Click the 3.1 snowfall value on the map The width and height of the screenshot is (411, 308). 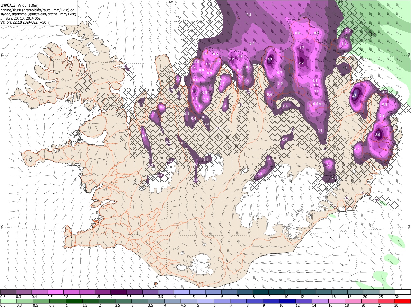pos(270,59)
